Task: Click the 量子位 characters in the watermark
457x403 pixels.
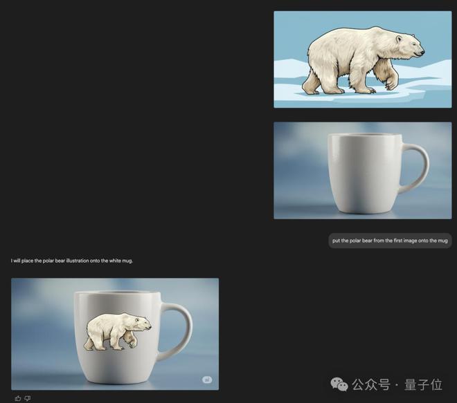Action: click(423, 384)
